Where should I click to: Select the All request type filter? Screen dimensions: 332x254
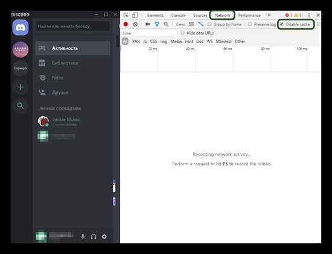125,42
